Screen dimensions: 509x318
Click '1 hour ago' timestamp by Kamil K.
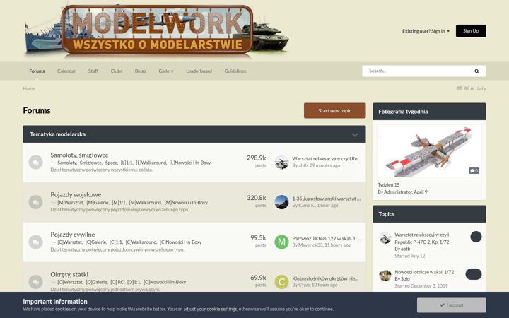tap(327, 206)
